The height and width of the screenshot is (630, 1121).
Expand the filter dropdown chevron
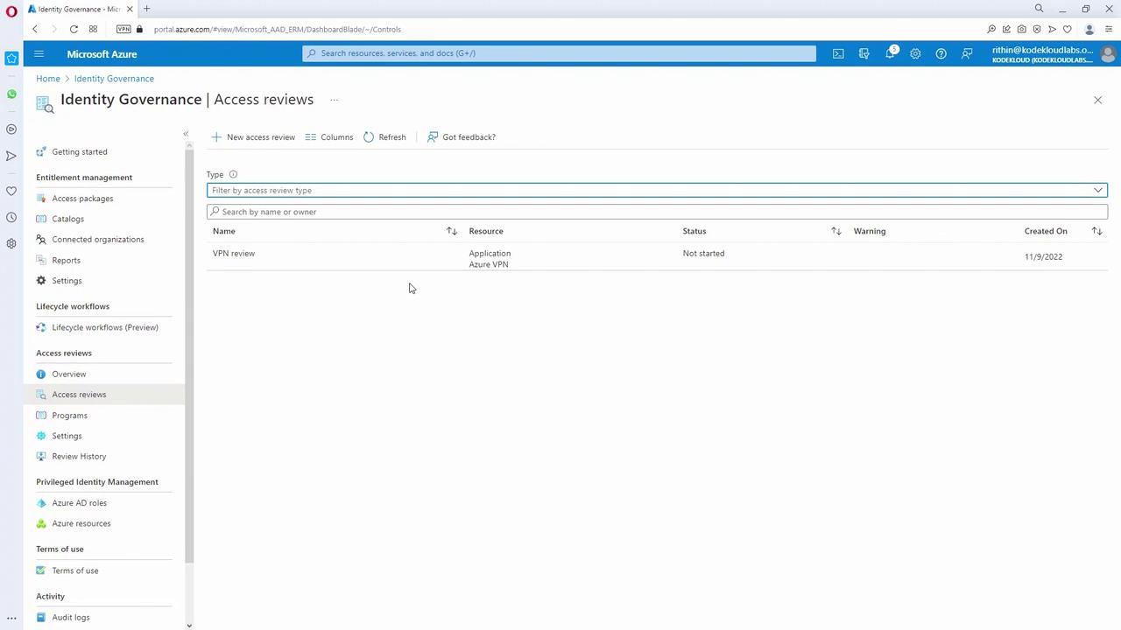[x=1097, y=190]
